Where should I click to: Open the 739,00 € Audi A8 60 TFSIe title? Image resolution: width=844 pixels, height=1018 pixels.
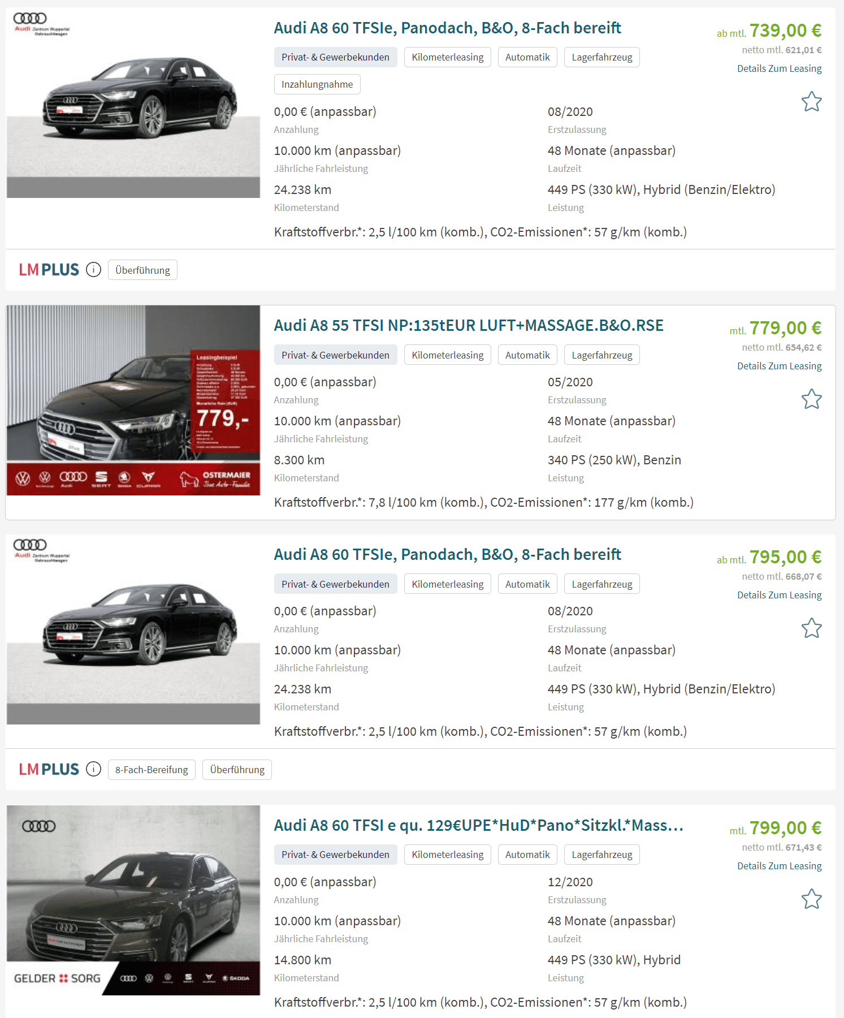click(x=447, y=28)
